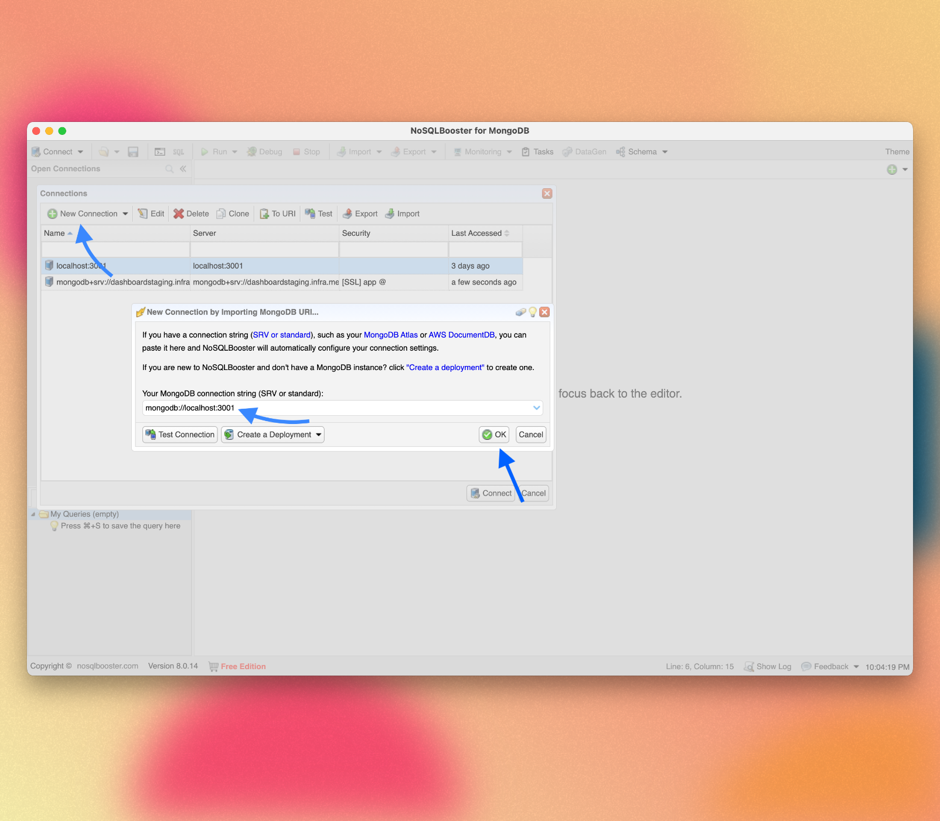The height and width of the screenshot is (821, 940).
Task: Open the AWS DocumentDB link
Action: coord(462,335)
